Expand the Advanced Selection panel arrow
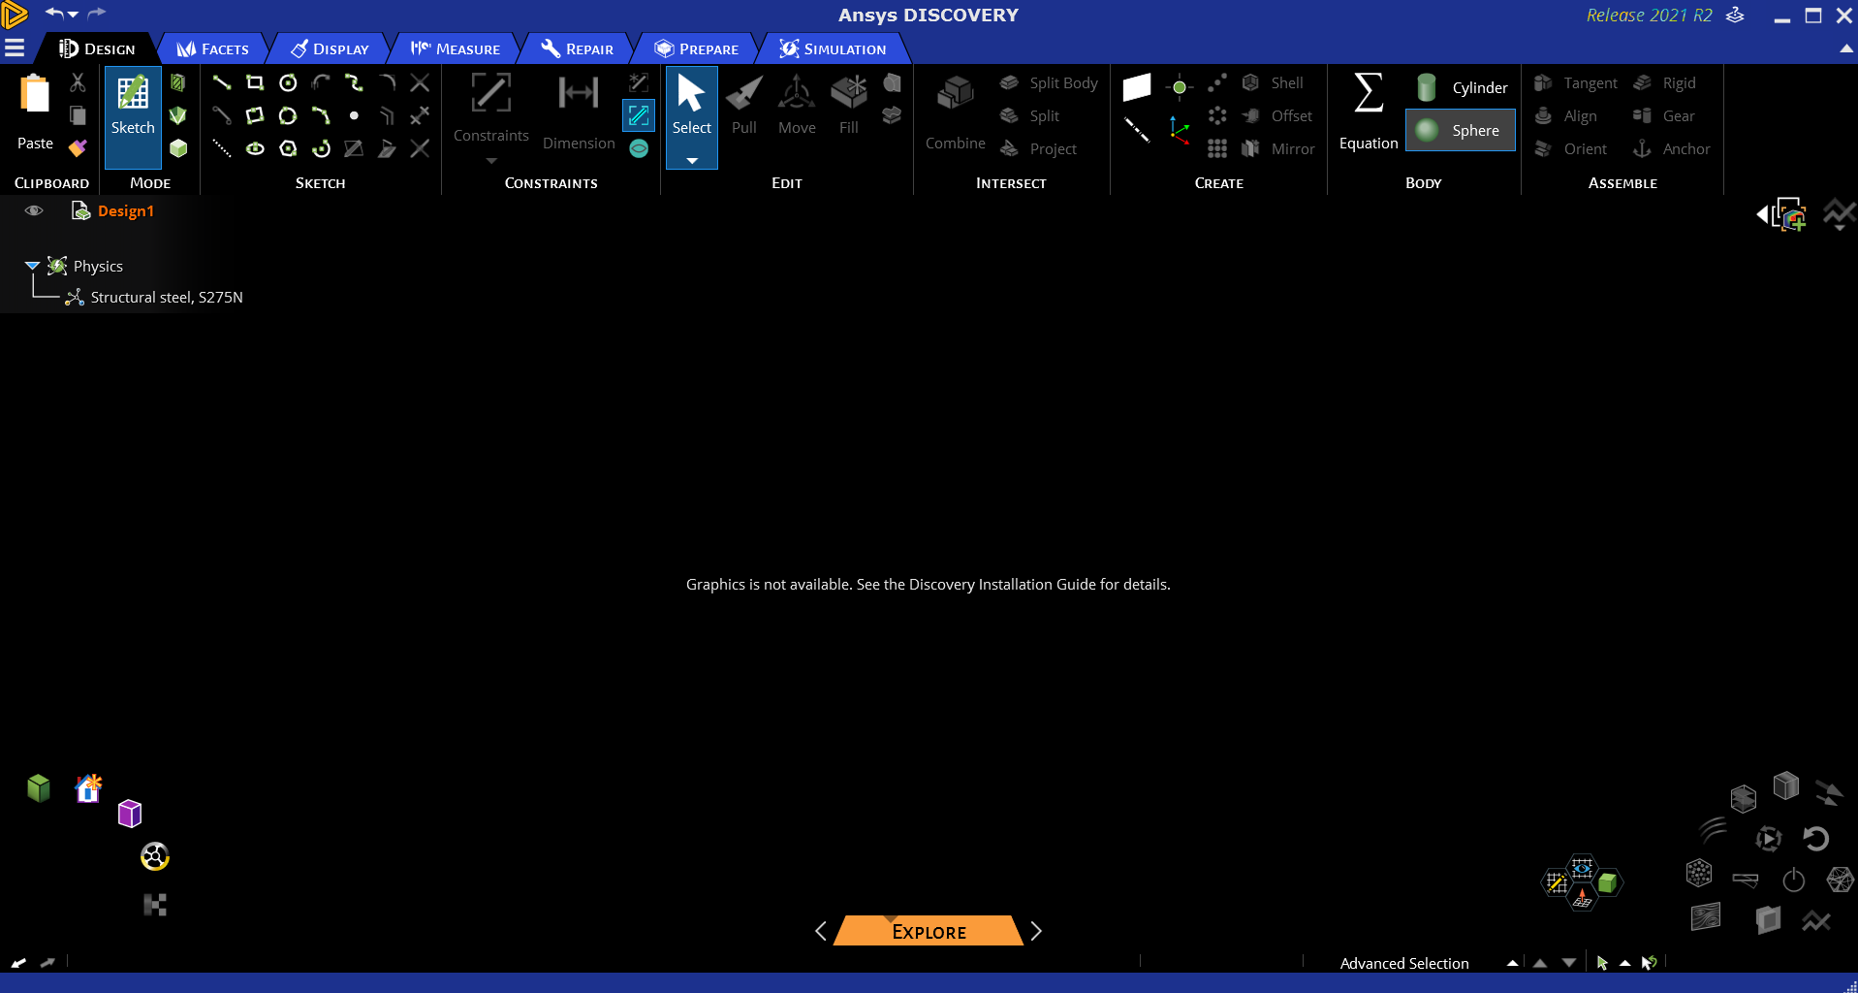 (x=1512, y=963)
